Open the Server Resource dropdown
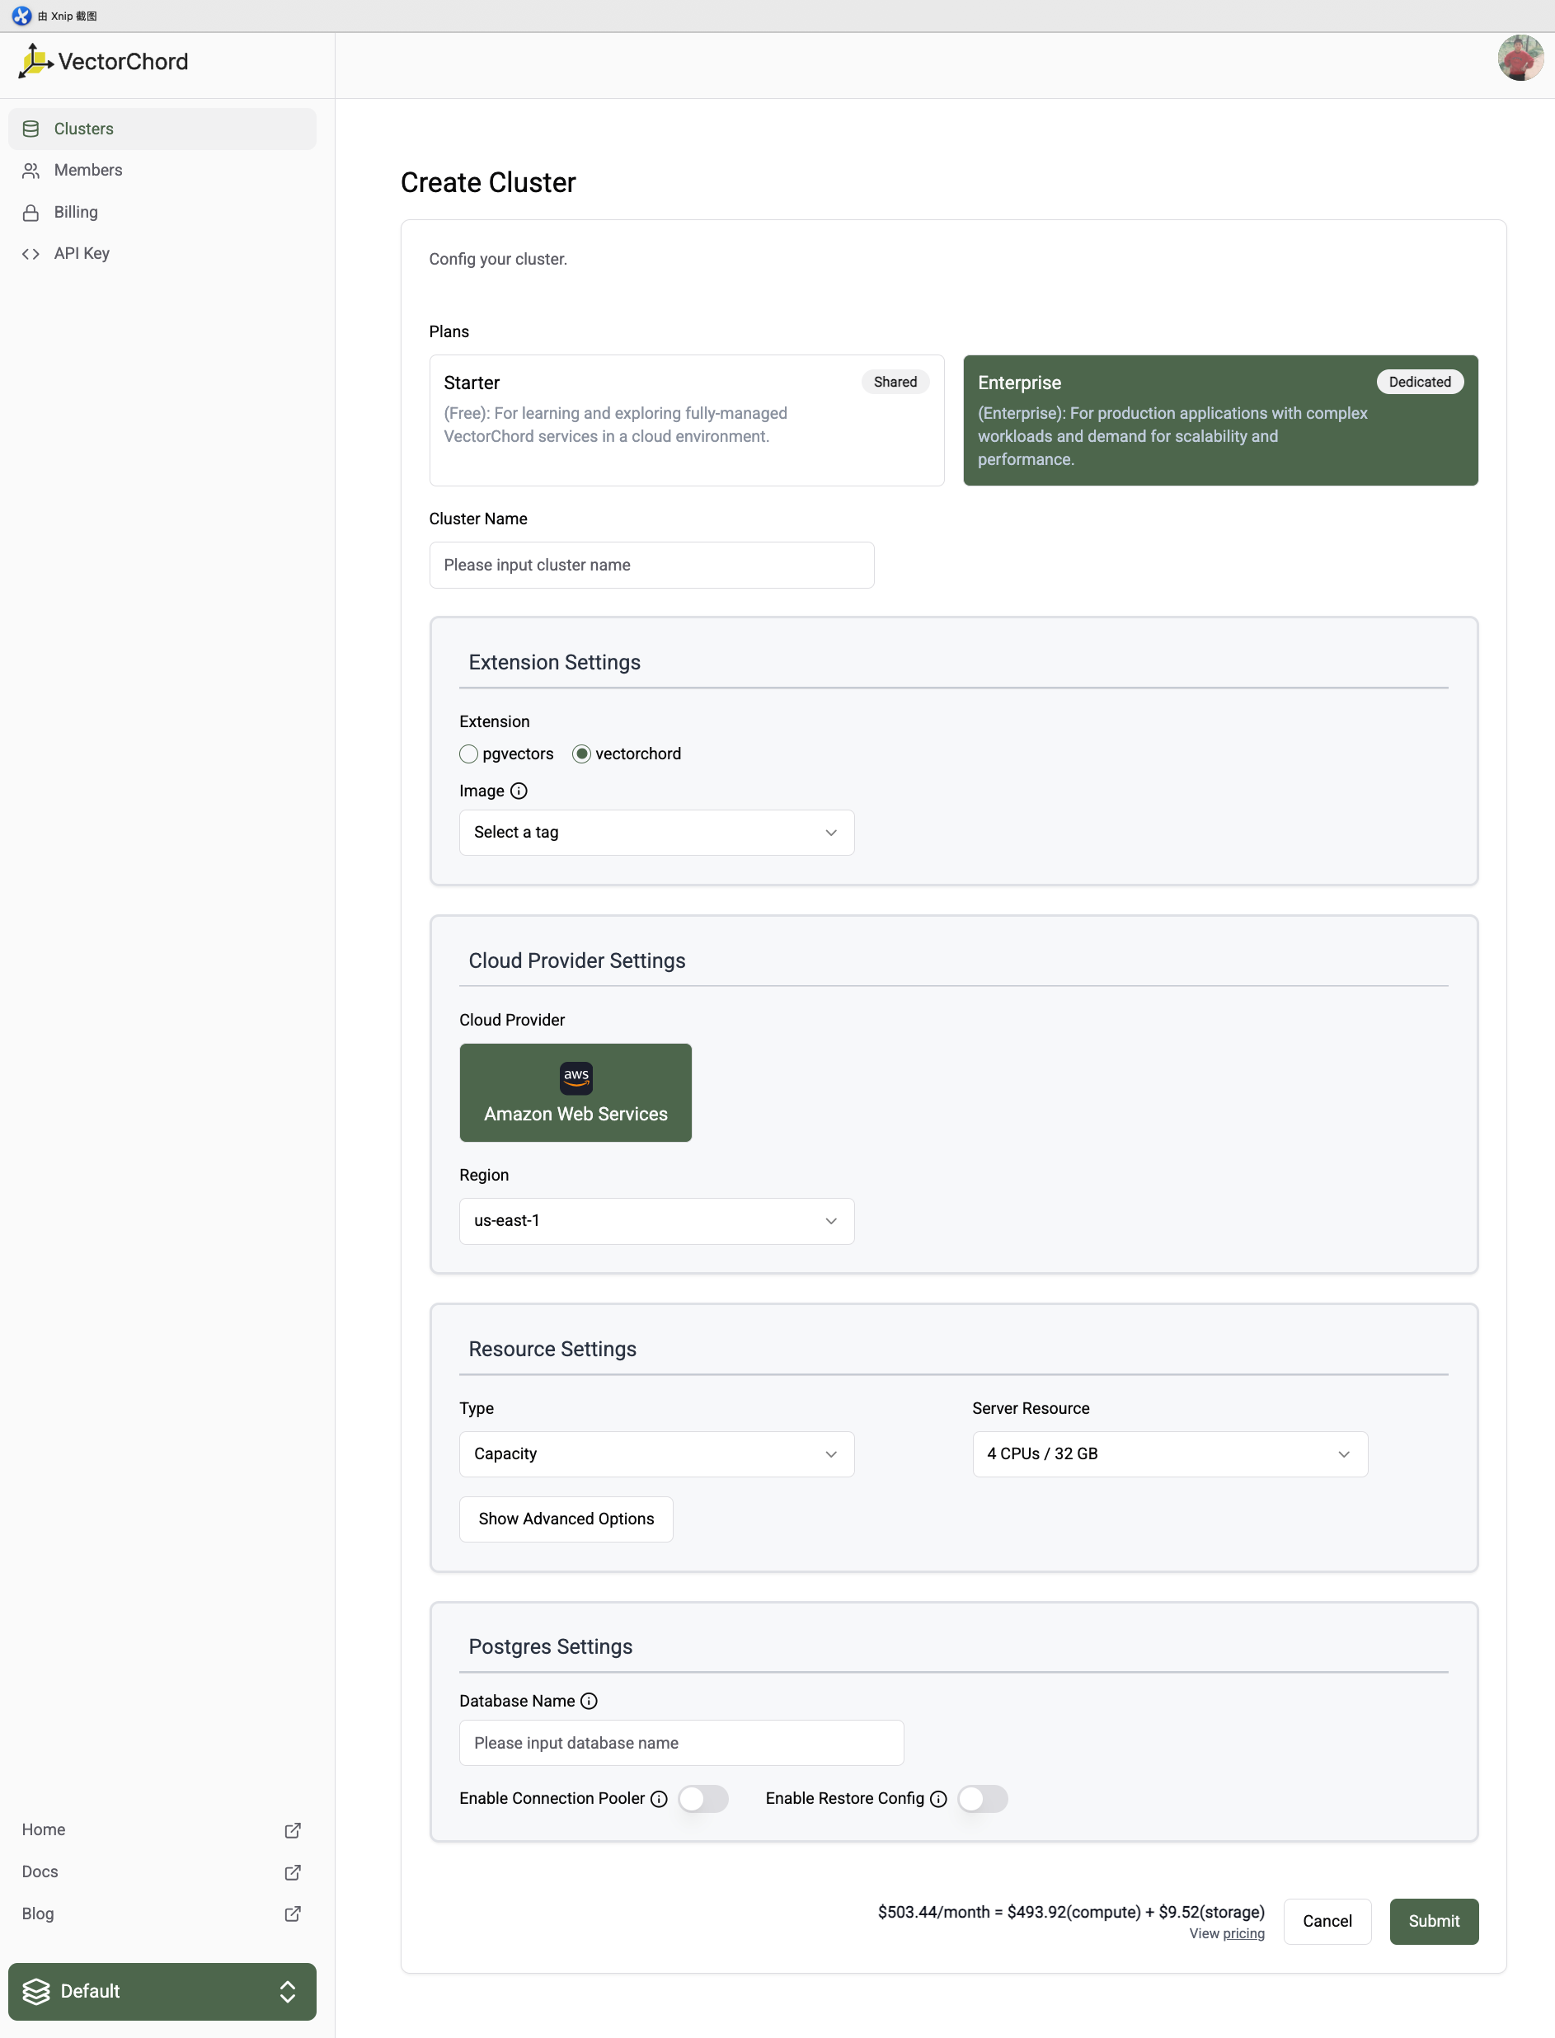The width and height of the screenshot is (1555, 2038). pos(1169,1454)
